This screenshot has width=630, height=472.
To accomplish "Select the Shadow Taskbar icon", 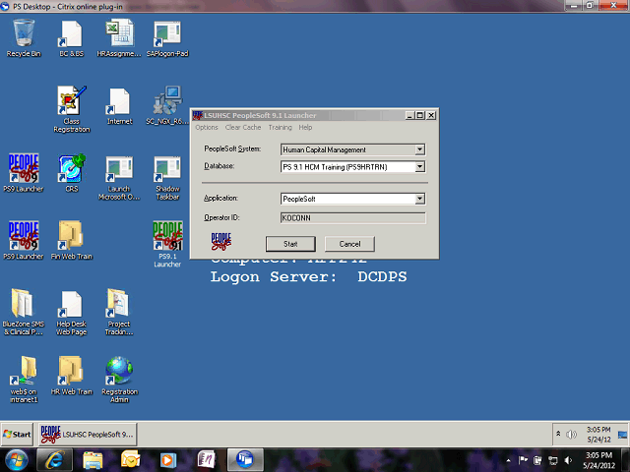I will (167, 177).
